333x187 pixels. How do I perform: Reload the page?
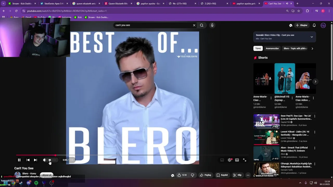[16, 11]
